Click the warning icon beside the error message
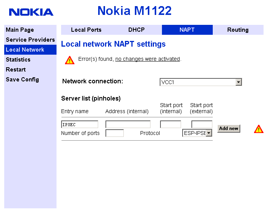 tap(70, 60)
